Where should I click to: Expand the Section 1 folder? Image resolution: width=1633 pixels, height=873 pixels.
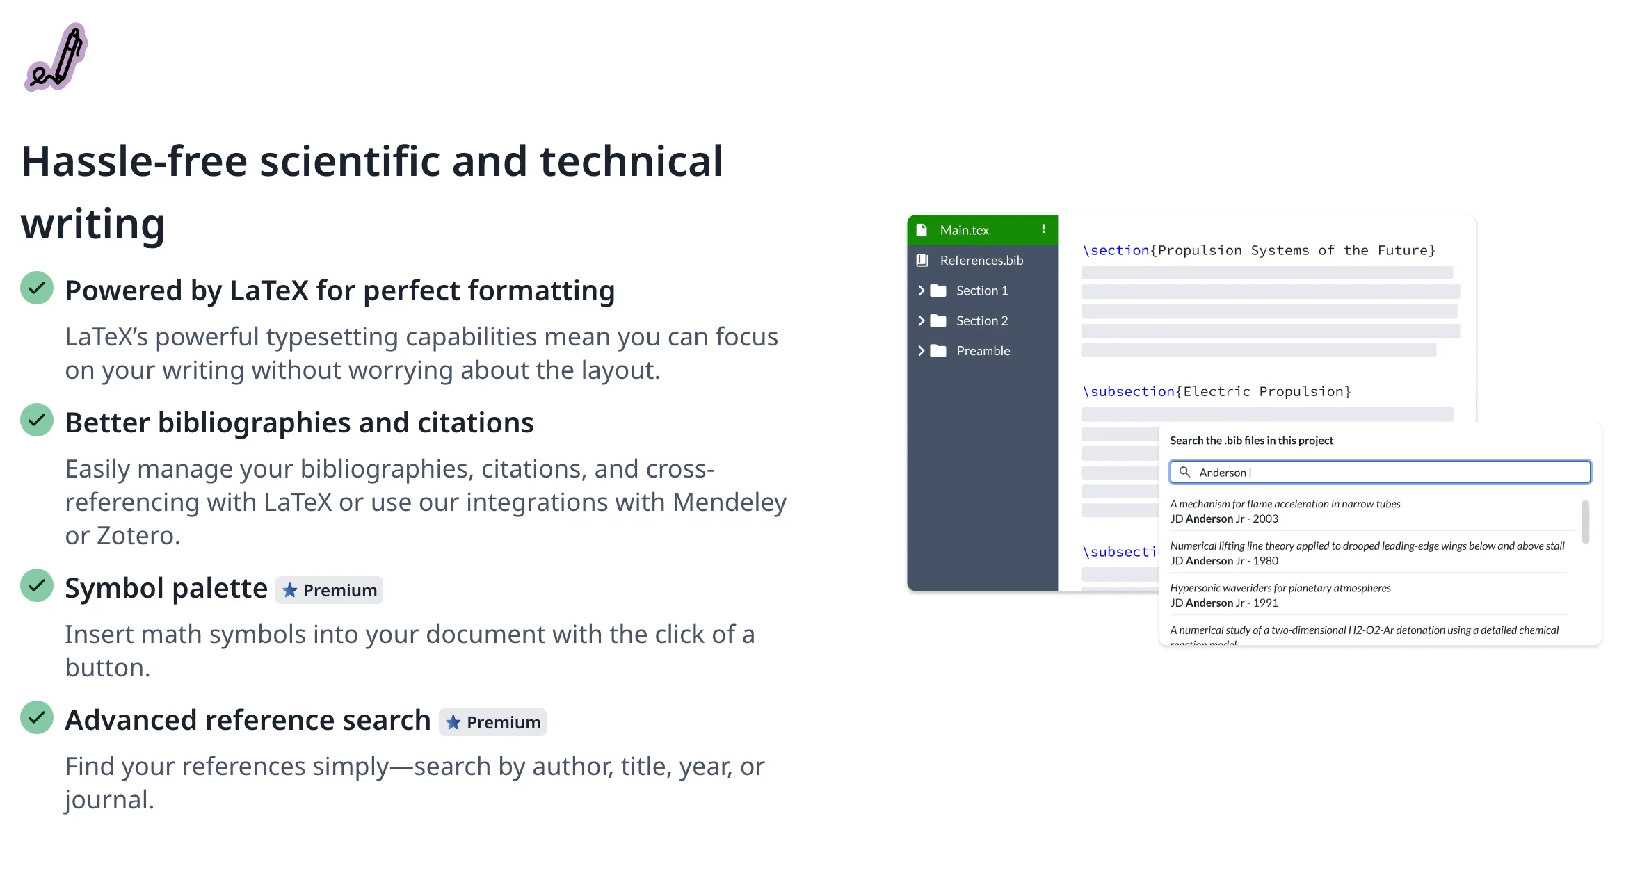pos(921,291)
